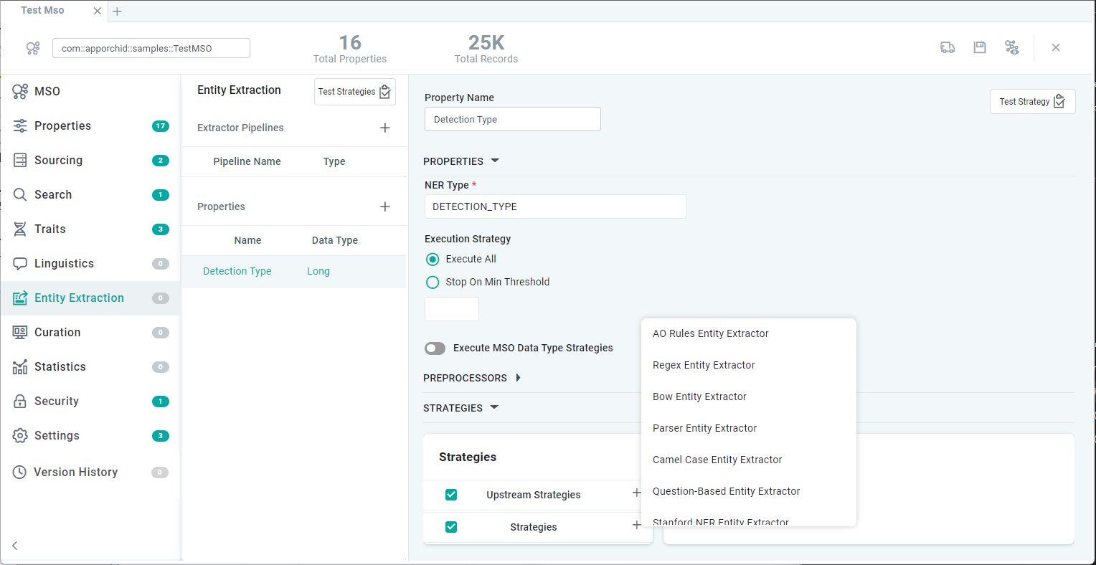Click the NER Type input field
Viewport: 1096px width, 565px height.
555,206
